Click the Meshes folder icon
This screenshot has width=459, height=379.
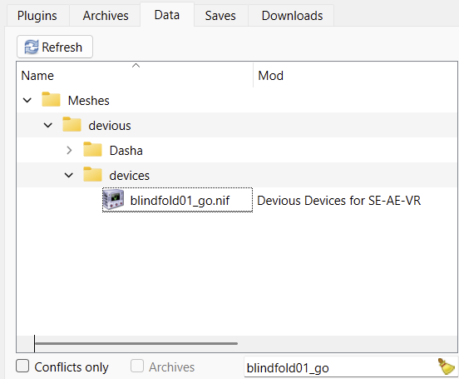pos(51,99)
